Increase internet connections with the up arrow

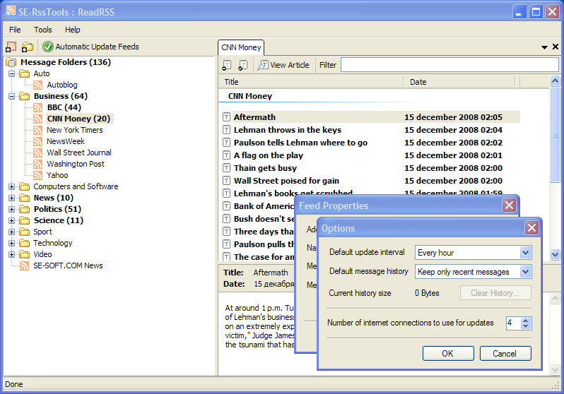526,321
